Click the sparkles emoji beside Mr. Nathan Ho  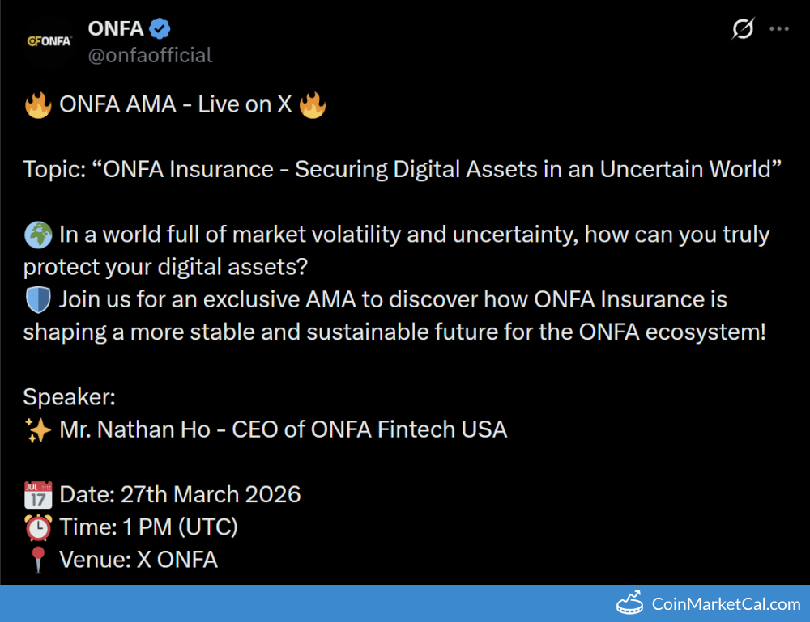click(38, 429)
